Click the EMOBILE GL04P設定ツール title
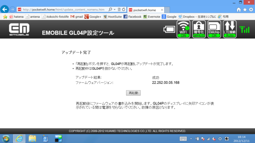Screen dimensions: 255x143 coord(78,33)
